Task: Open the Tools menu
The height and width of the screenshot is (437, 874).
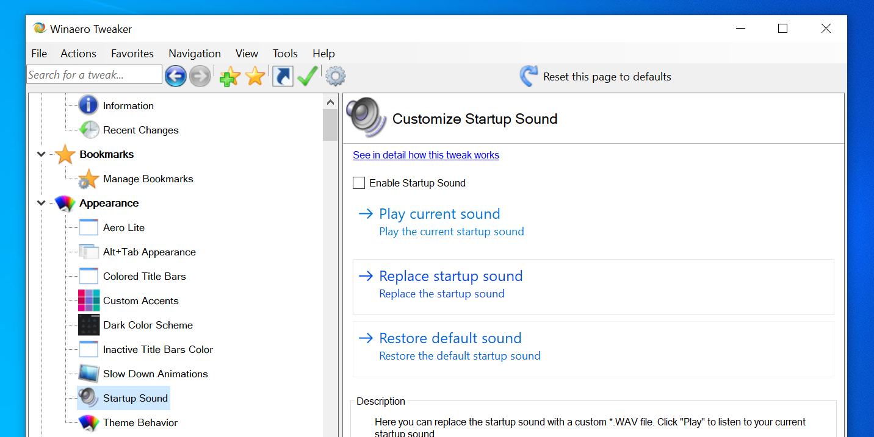Action: click(285, 54)
